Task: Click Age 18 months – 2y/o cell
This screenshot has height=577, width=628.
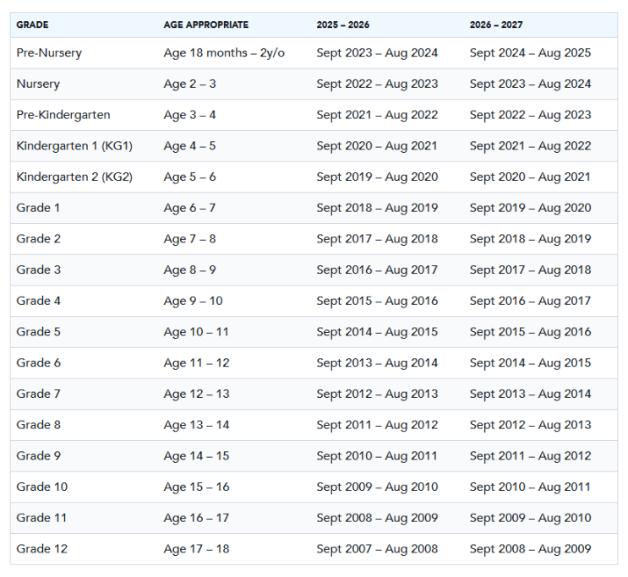Action: [224, 53]
